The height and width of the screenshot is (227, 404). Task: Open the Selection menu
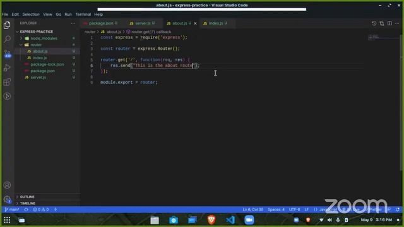tap(31, 15)
